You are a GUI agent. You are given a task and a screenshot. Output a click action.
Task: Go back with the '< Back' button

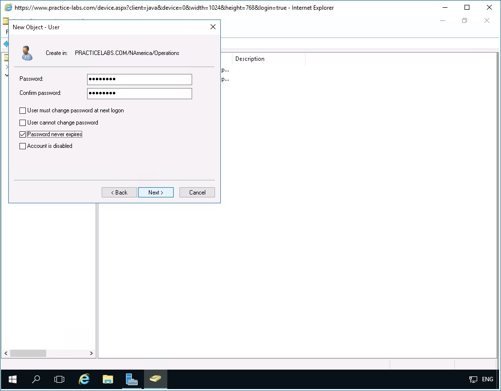[x=119, y=192]
